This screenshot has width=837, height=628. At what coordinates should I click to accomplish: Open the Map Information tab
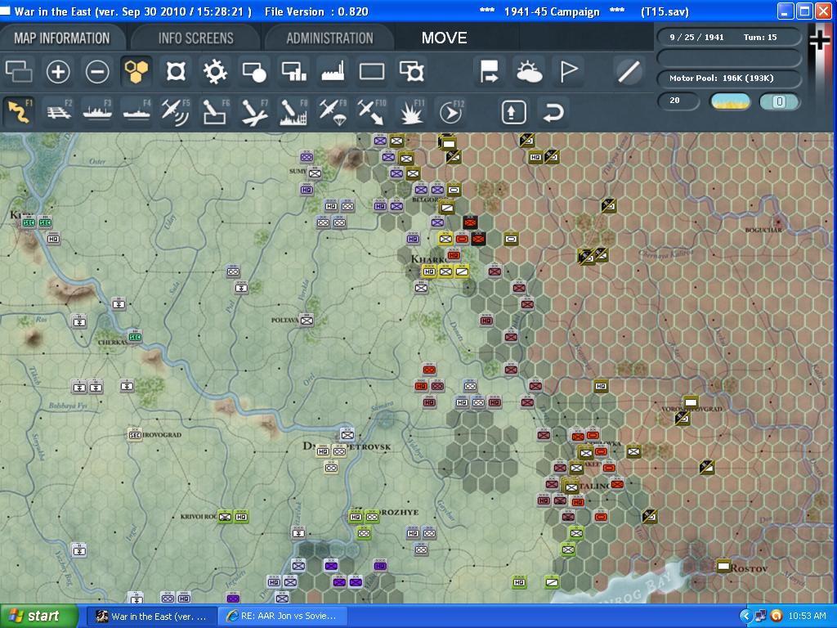coord(62,38)
